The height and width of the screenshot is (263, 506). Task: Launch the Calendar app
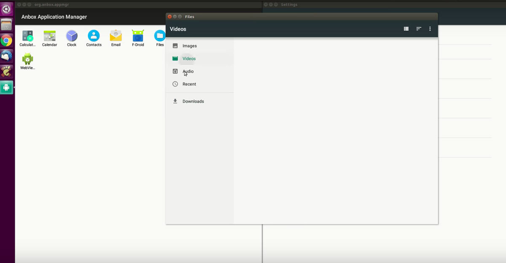(49, 36)
